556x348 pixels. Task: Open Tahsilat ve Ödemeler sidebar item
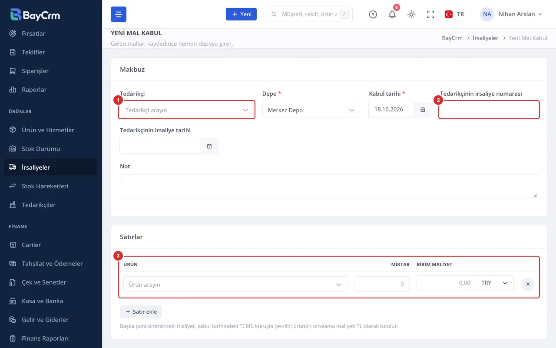(51, 264)
